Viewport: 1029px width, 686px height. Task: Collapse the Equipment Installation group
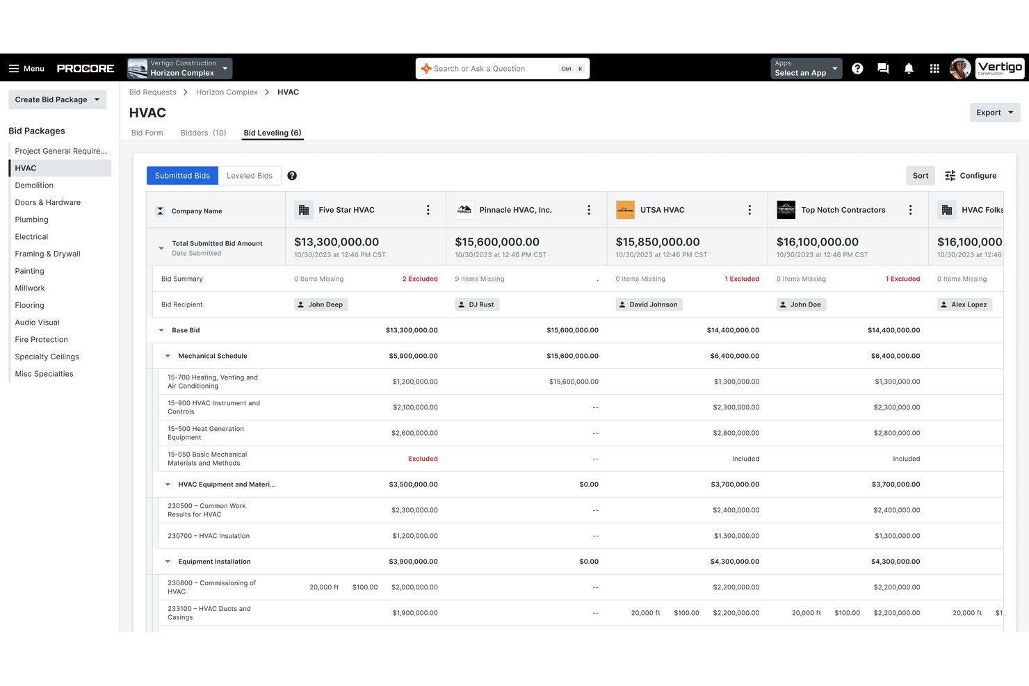(x=168, y=562)
